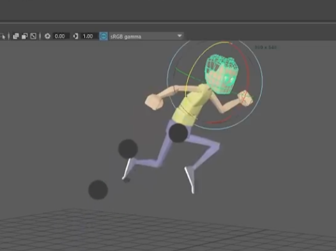Reset exposure using the aperture icon
336x251 pixels.
(47, 36)
